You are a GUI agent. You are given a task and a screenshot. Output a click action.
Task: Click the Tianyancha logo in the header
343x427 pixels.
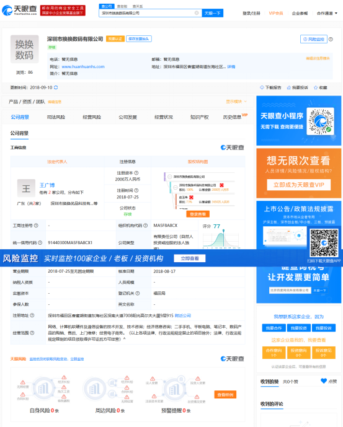click(19, 10)
